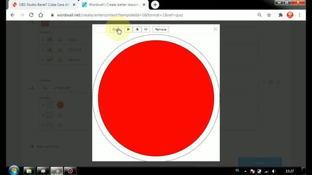Image resolution: width=312 pixels, height=175 pixels.
Task: Click the dimmed red circle answer thumbnail
Action: [60, 105]
